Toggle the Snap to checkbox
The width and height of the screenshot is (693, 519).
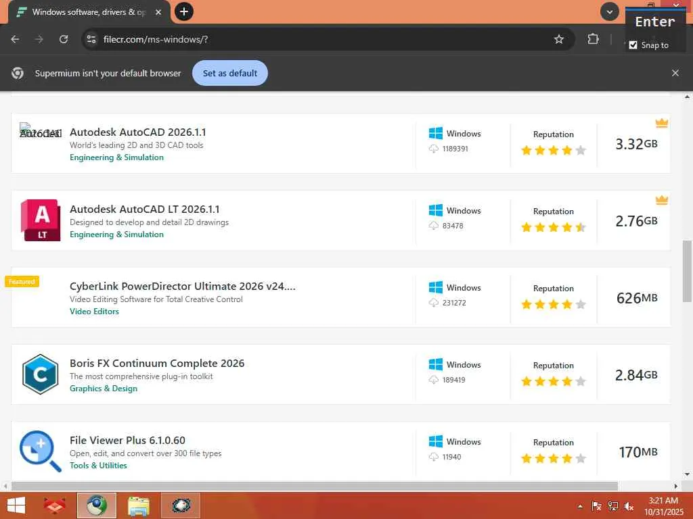point(633,45)
